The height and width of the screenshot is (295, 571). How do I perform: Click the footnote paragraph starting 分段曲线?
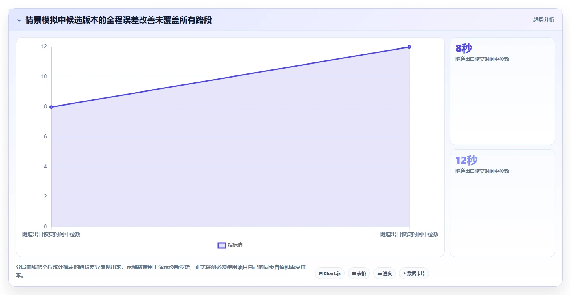(161, 271)
